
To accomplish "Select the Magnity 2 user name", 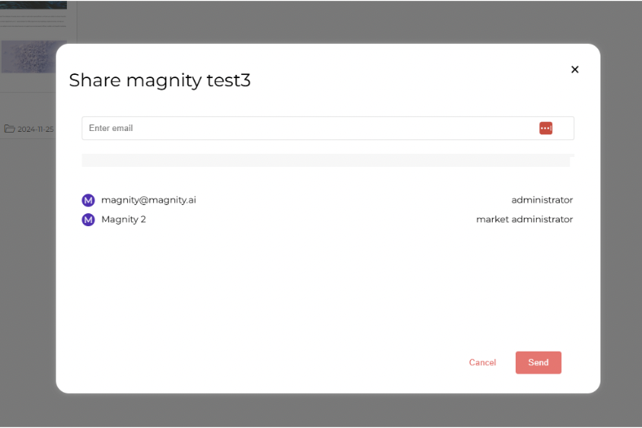I will [x=124, y=220].
